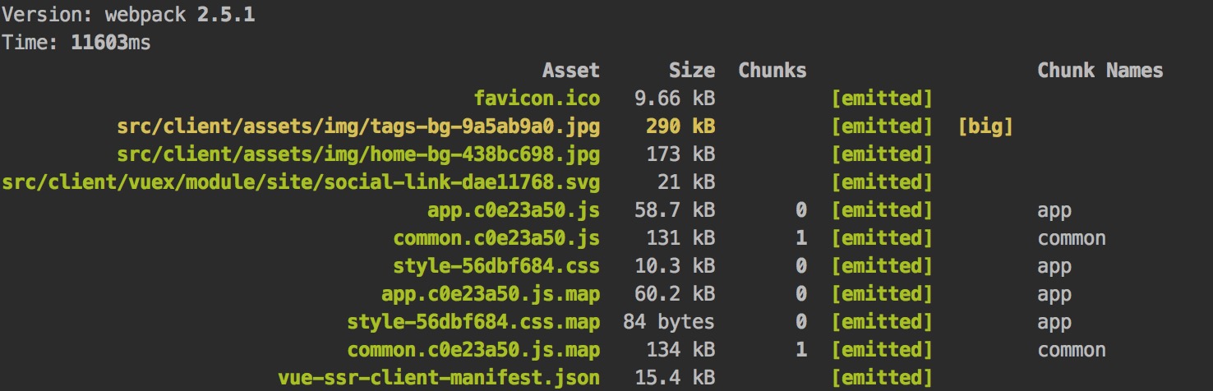Click the Size column header
The height and width of the screenshot is (391, 1213).
[691, 71]
